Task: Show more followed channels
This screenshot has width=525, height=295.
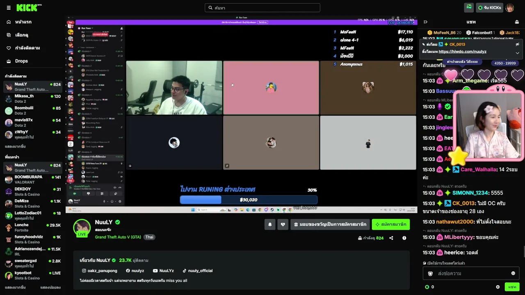Action: [15, 146]
